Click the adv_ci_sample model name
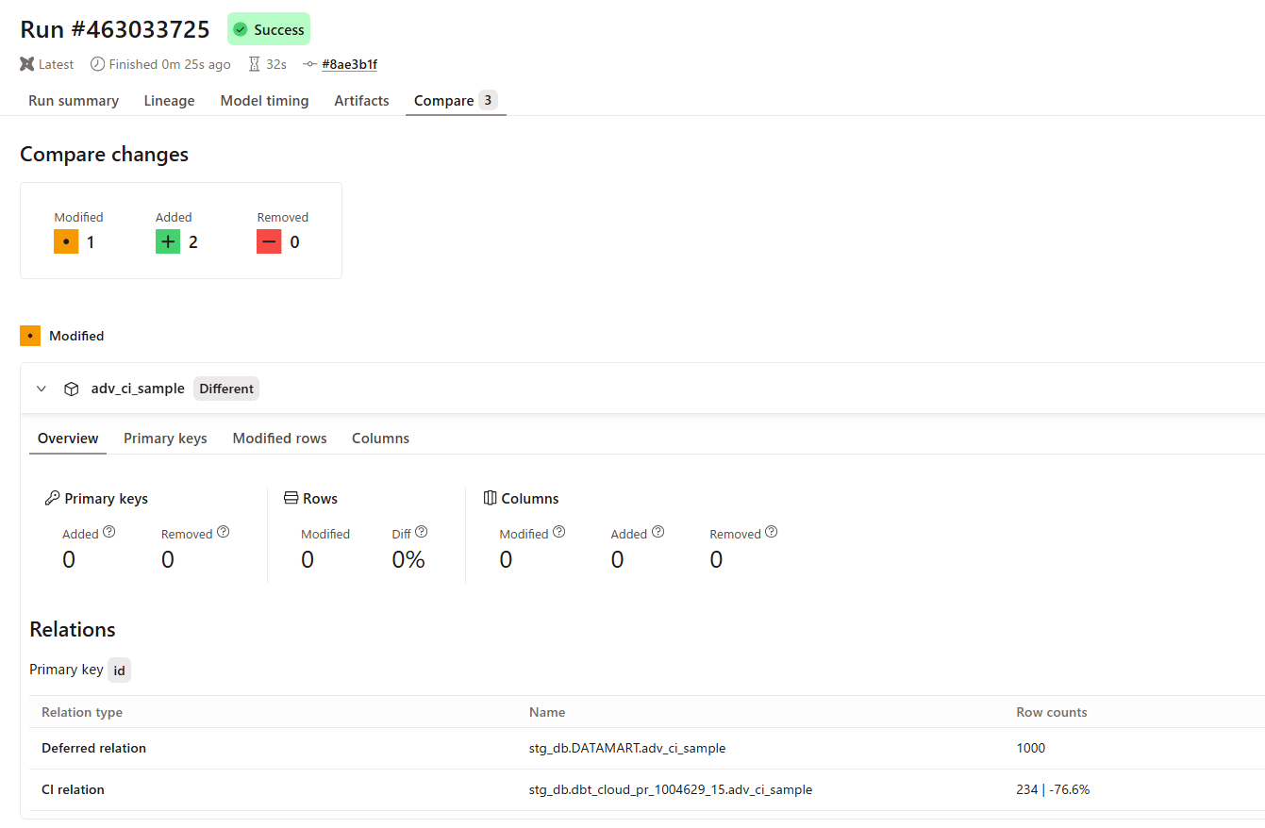This screenshot has height=828, width=1265. [138, 389]
